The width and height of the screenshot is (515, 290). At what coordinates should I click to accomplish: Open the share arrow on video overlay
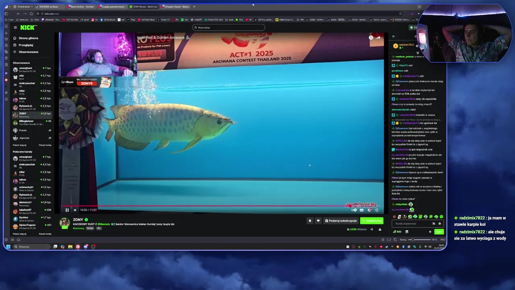click(378, 37)
